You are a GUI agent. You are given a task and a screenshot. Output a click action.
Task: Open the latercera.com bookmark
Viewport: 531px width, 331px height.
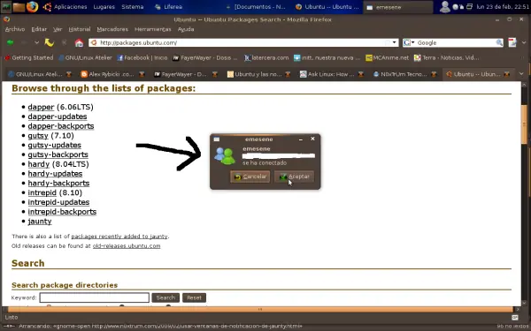(266, 57)
